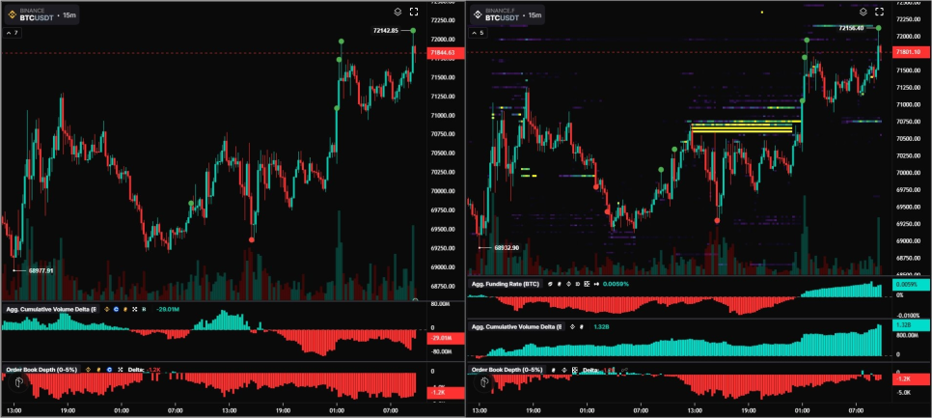This screenshot has width=932, height=418.
Task: Click the red 71801.10 current price tag
Action: (911, 52)
